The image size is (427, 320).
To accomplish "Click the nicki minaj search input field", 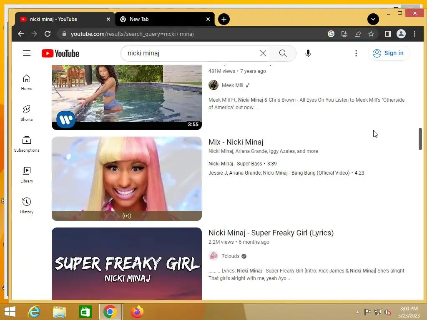I will [192, 53].
